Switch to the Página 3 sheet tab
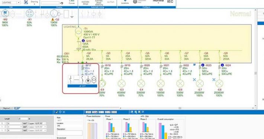Image resolution: width=264 pixels, height=139 pixels. click(7, 108)
